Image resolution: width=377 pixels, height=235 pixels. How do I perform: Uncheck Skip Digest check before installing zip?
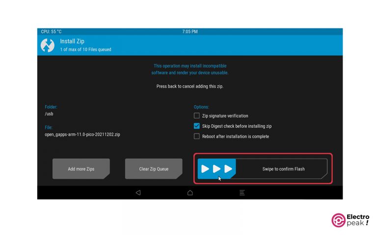pyautogui.click(x=197, y=126)
